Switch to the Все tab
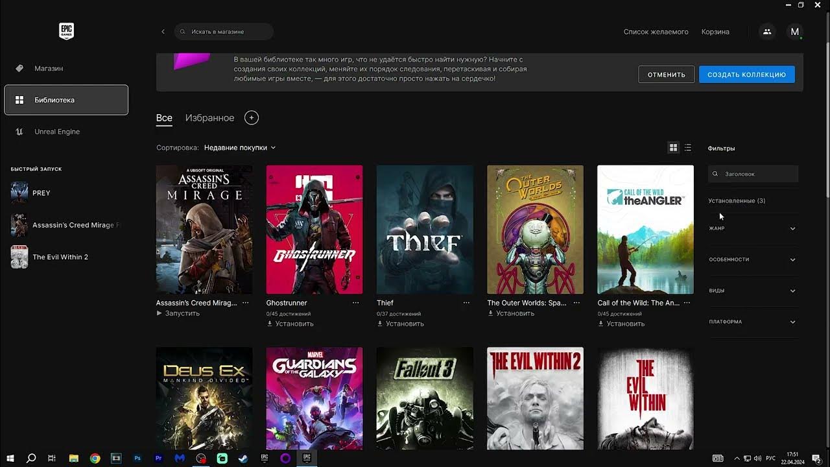Viewport: 830px width, 467px height. [164, 118]
